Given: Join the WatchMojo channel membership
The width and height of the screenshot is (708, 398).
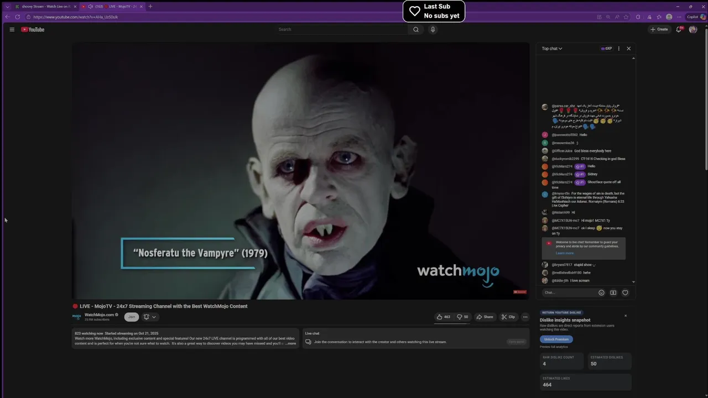Looking at the screenshot, I should tap(132, 317).
